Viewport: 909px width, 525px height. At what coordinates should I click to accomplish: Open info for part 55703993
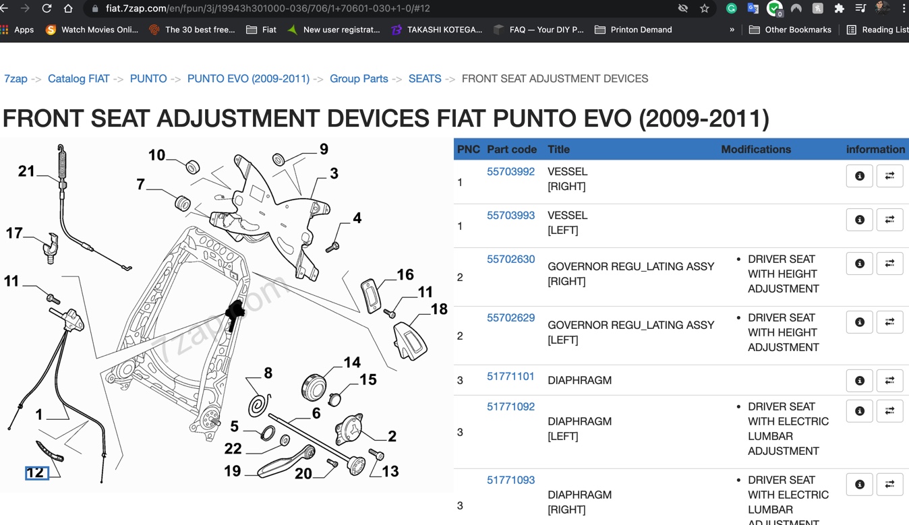[859, 220]
